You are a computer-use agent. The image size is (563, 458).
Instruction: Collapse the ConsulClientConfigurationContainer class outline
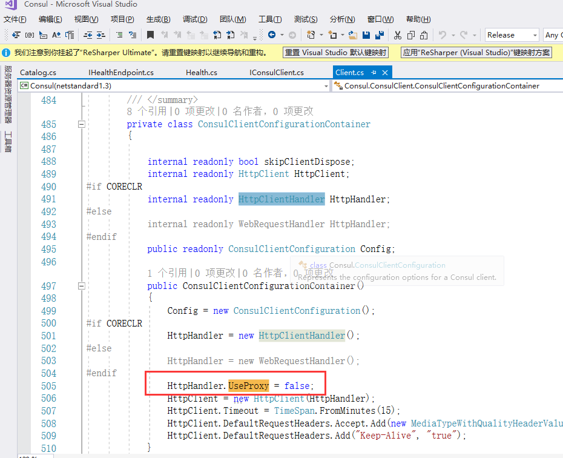click(x=82, y=124)
